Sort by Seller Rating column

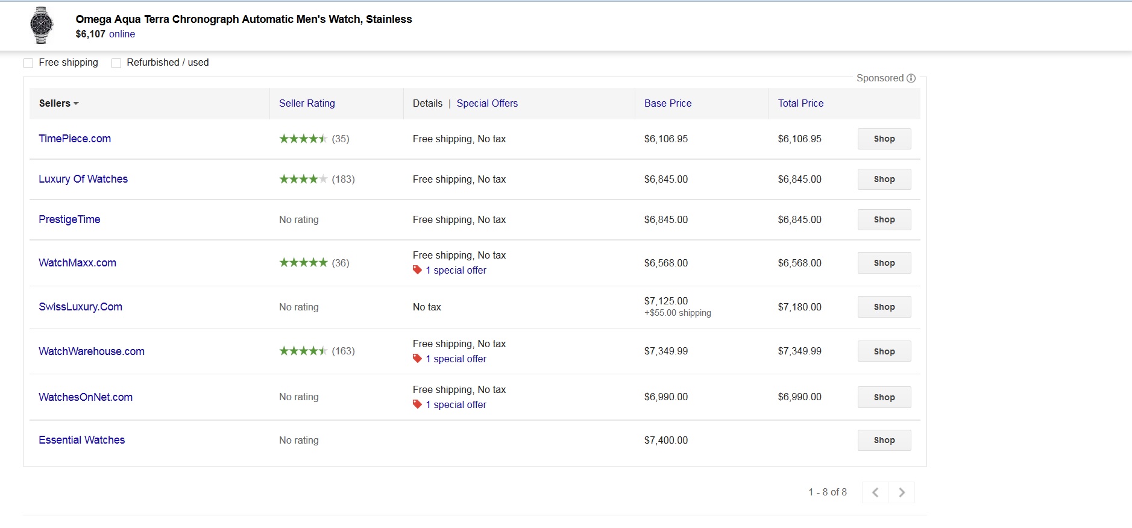click(x=307, y=104)
